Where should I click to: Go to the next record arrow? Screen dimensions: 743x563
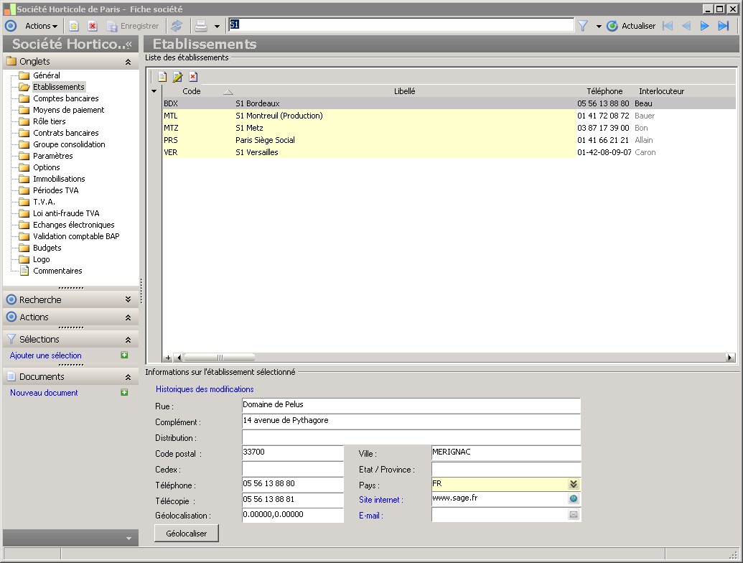(x=704, y=26)
